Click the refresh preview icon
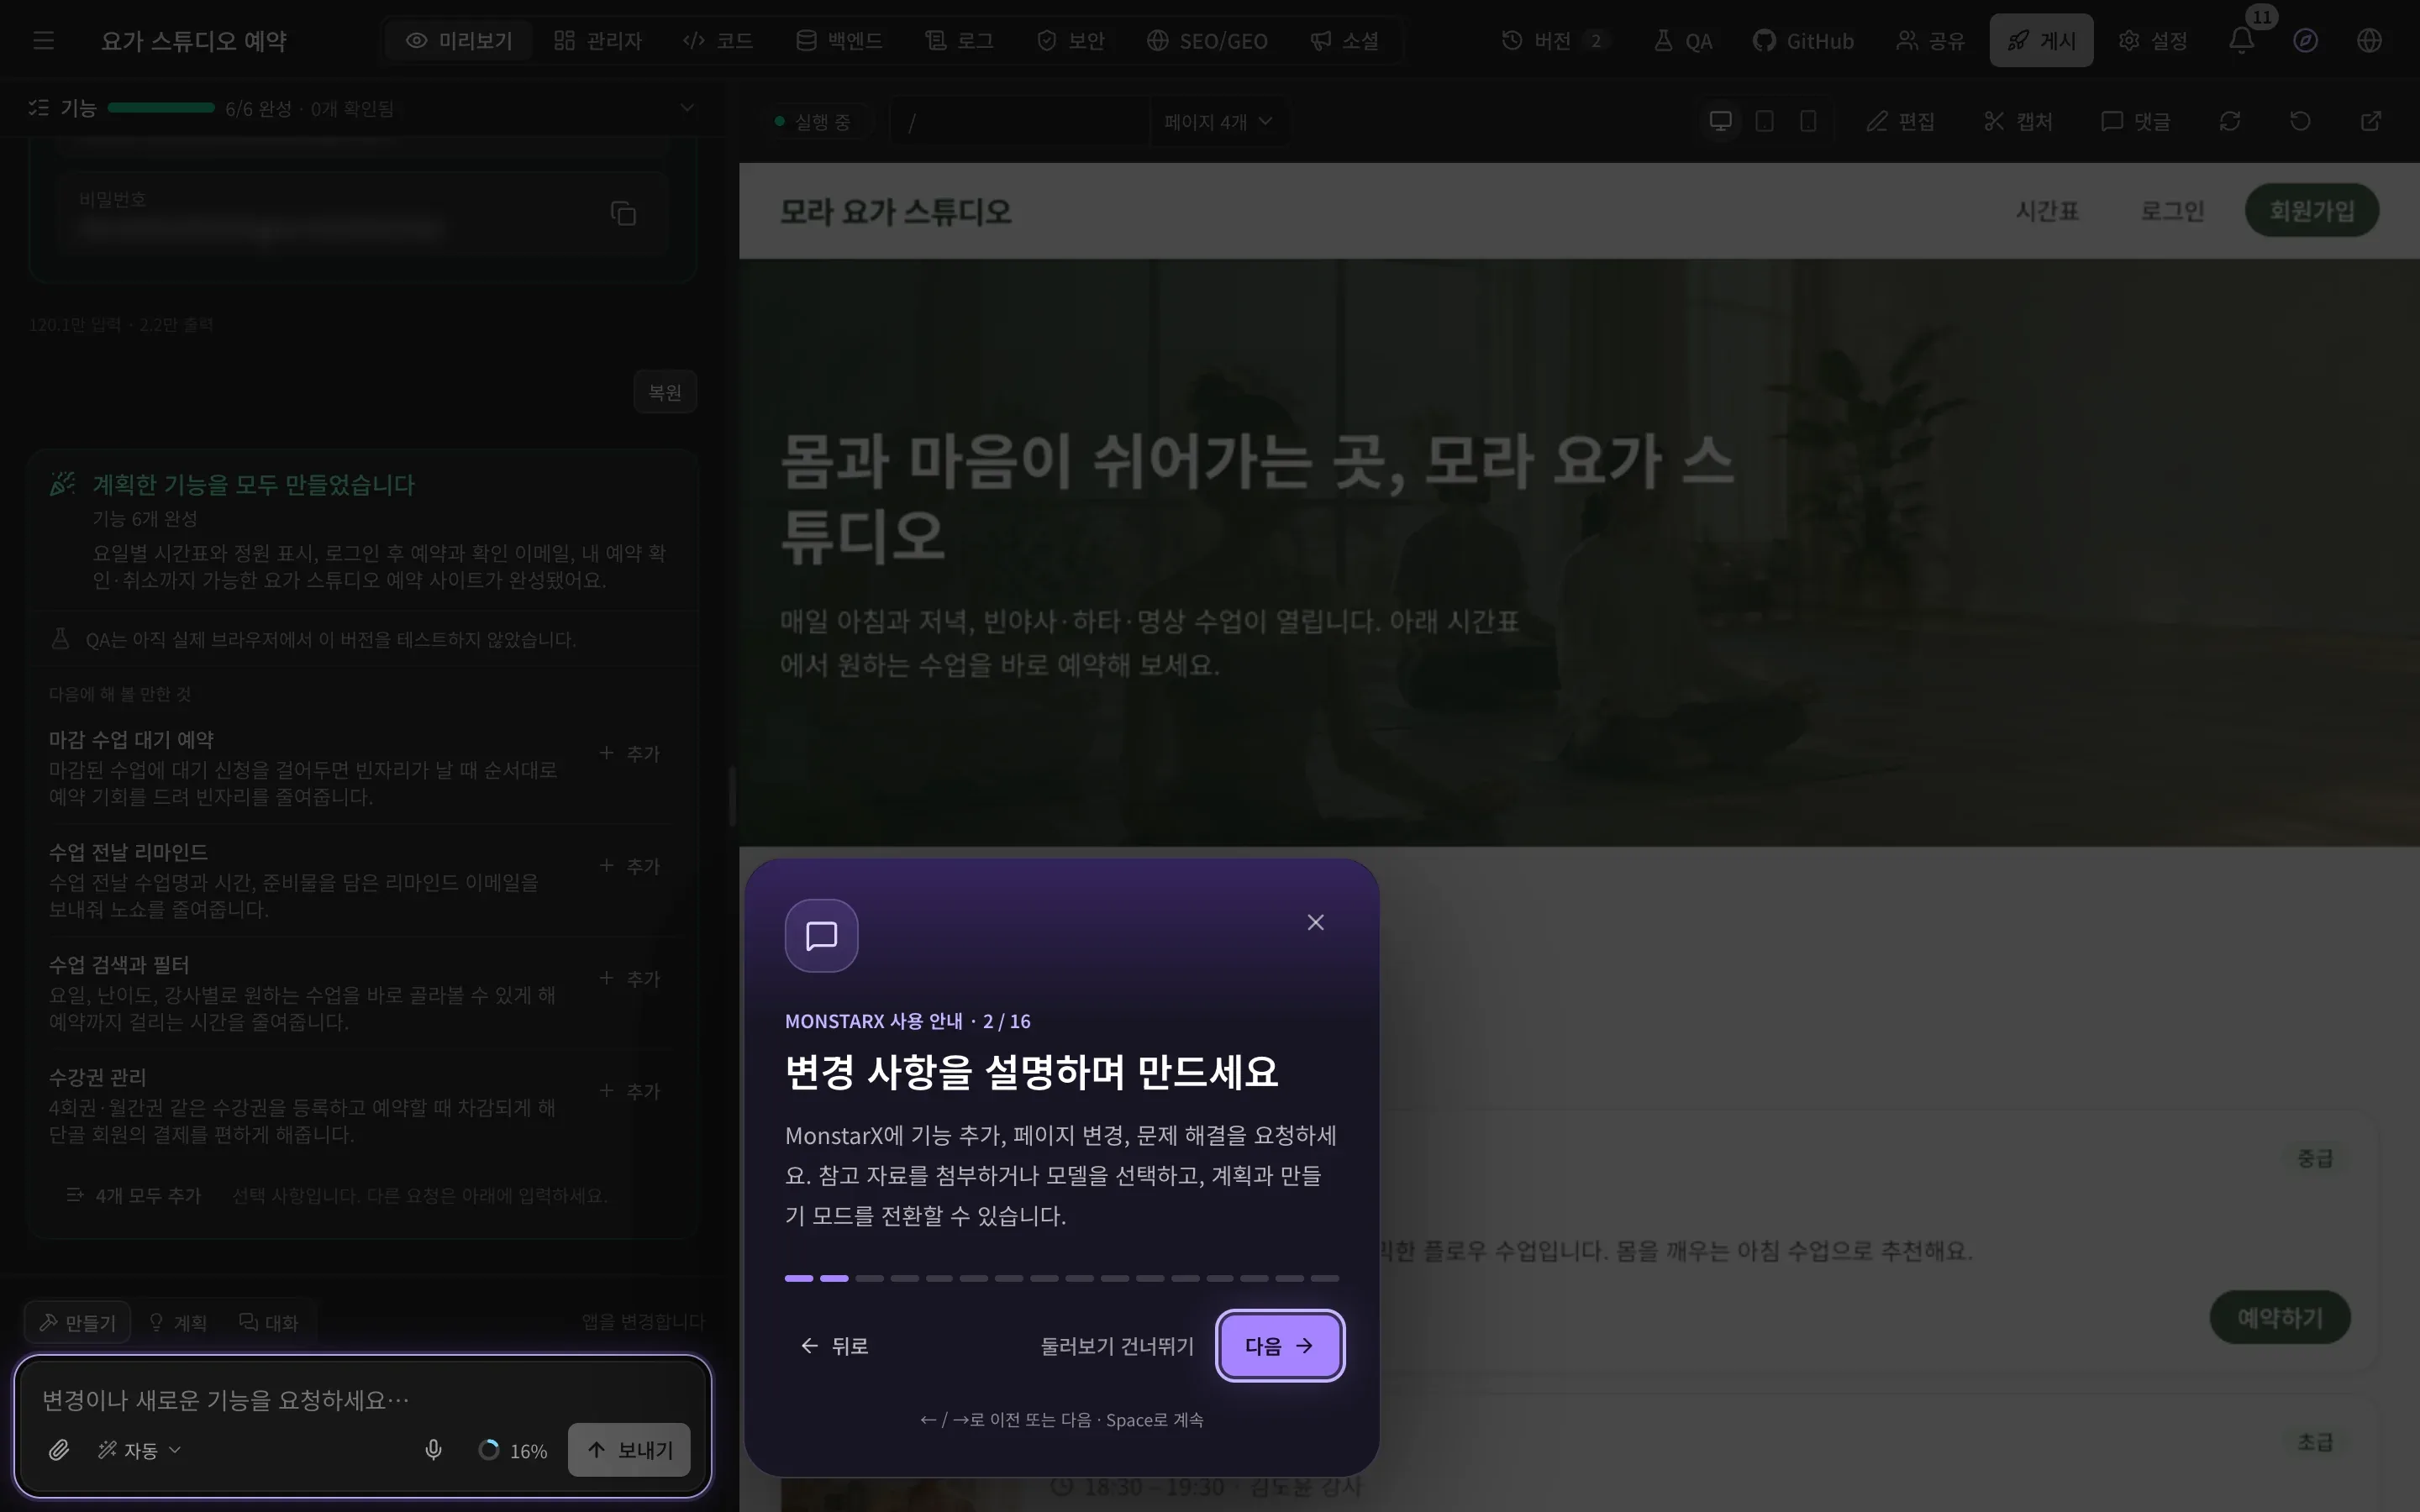This screenshot has height=1512, width=2420. tap(2230, 121)
